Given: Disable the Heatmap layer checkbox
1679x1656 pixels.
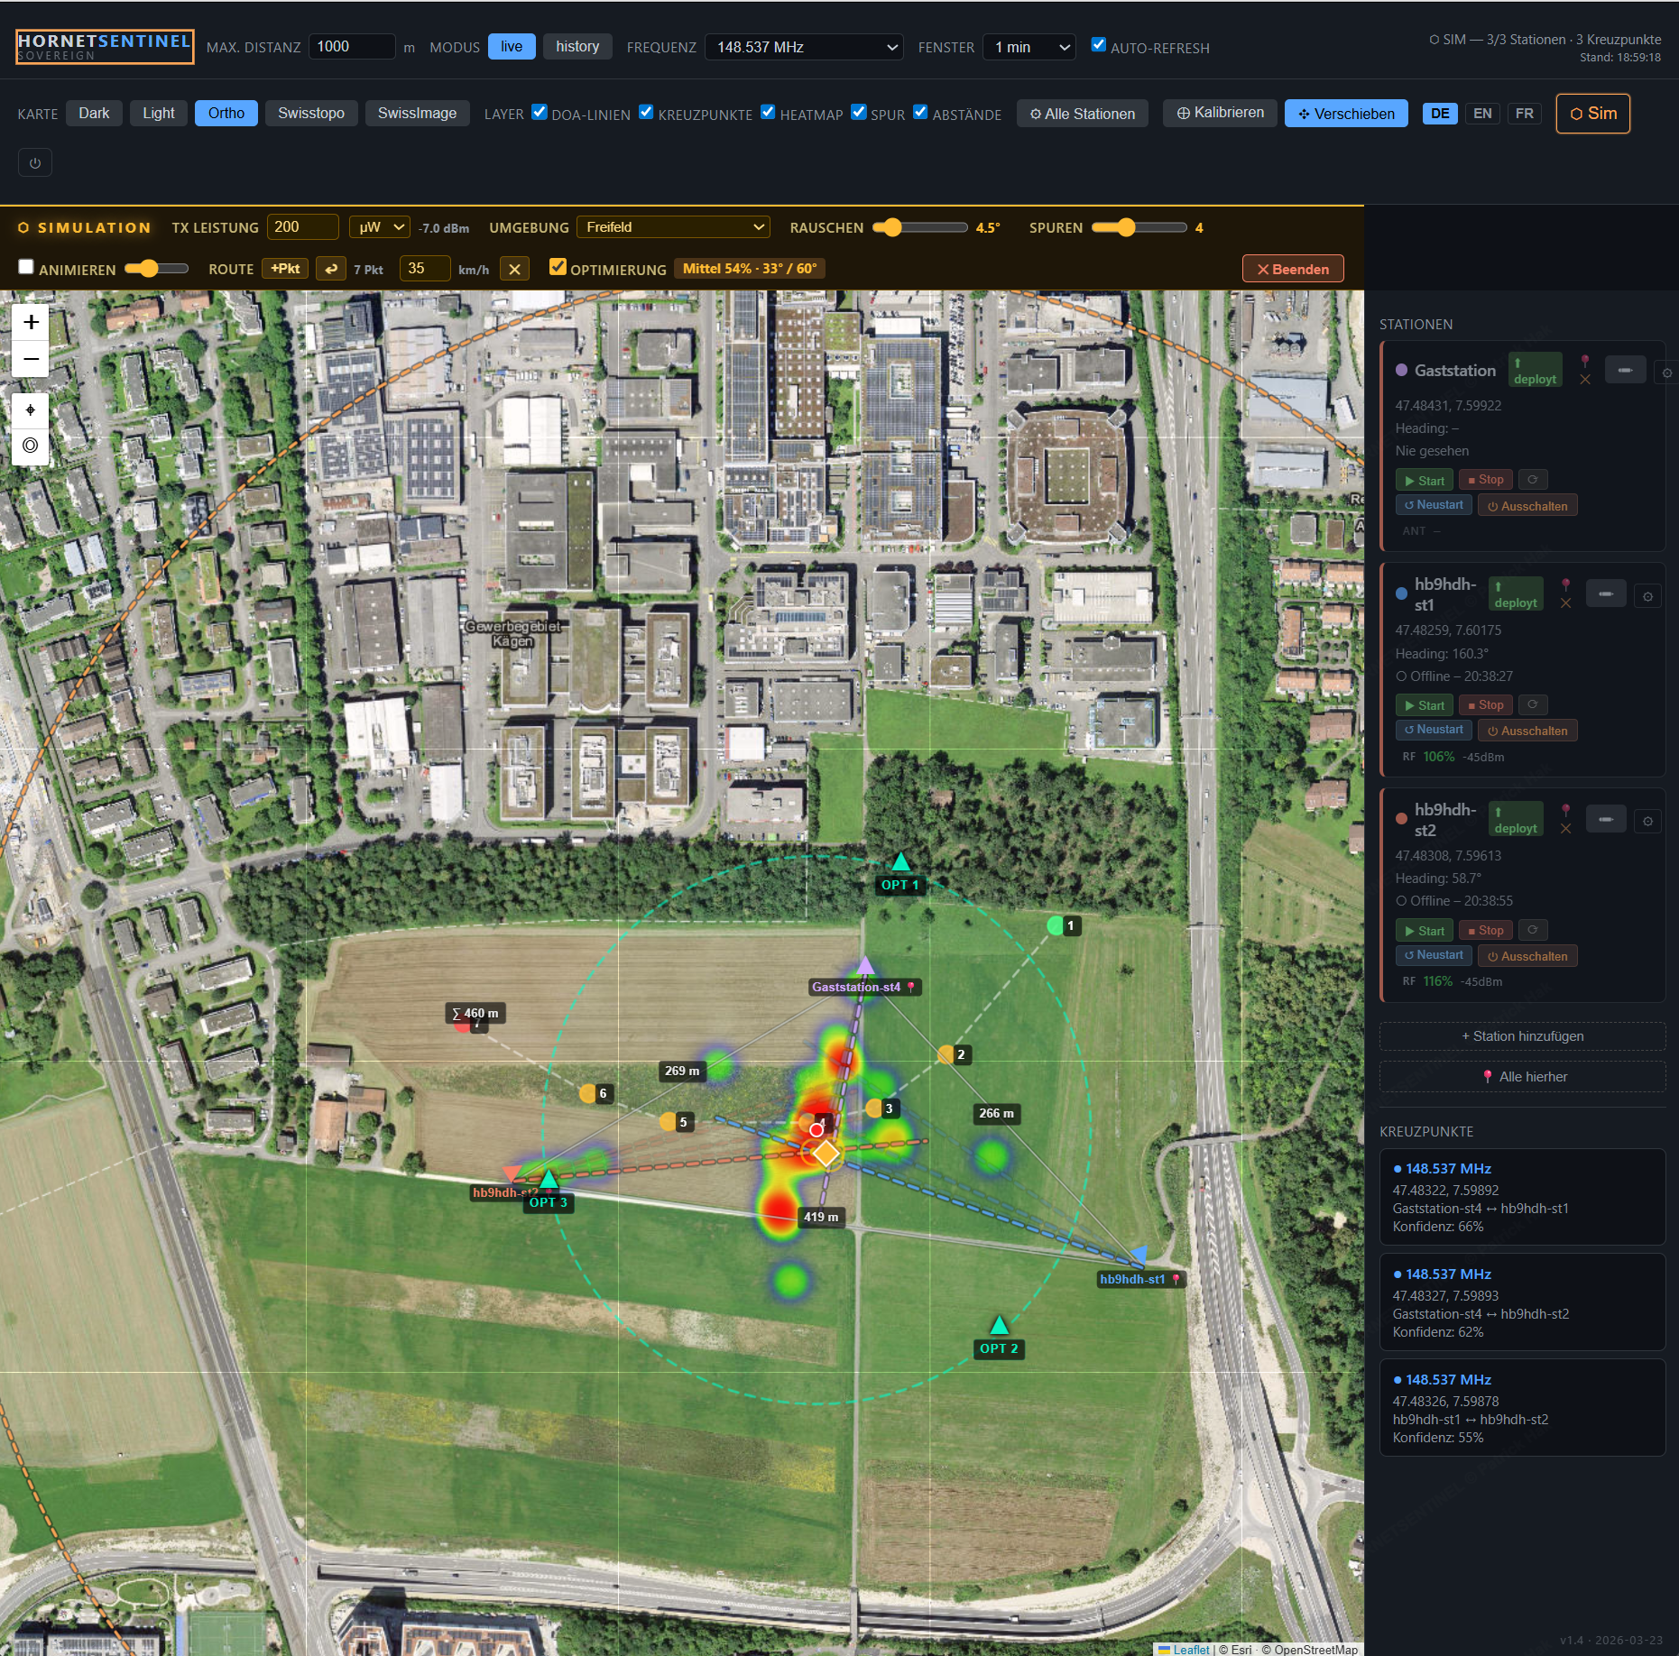Looking at the screenshot, I should tap(768, 112).
